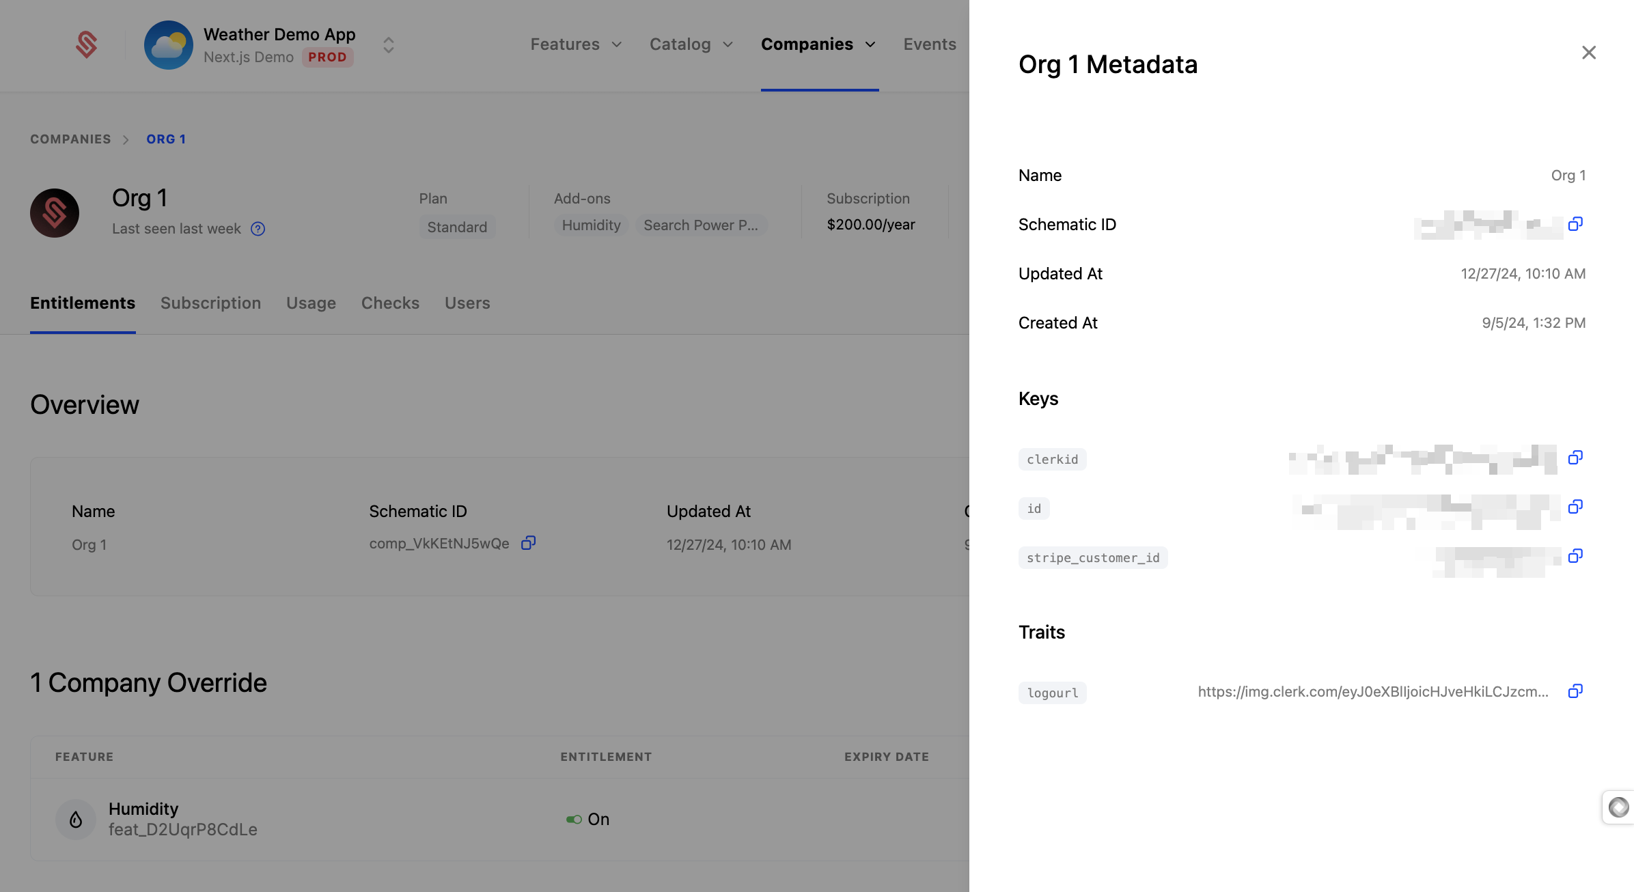Switch to the Subscription tab

point(210,303)
